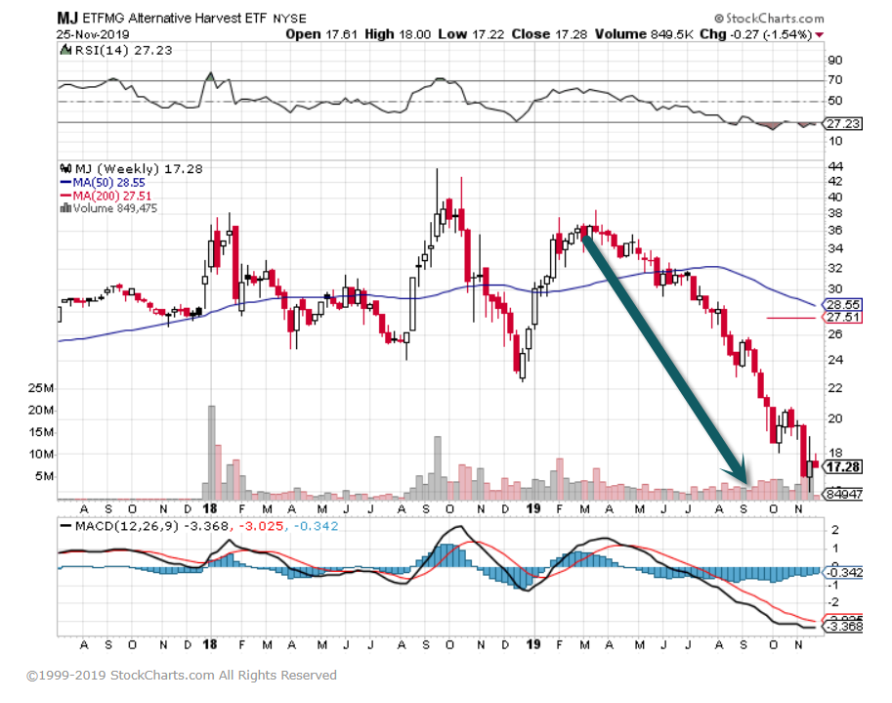This screenshot has width=892, height=703.
Task: Click the volume bars legend icon
Action: (x=65, y=208)
